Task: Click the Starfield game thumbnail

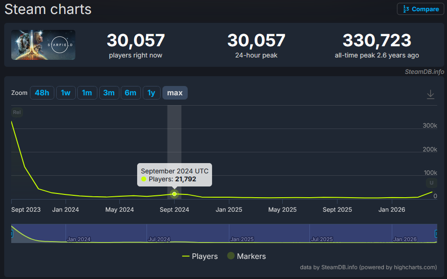Action: tap(44, 45)
